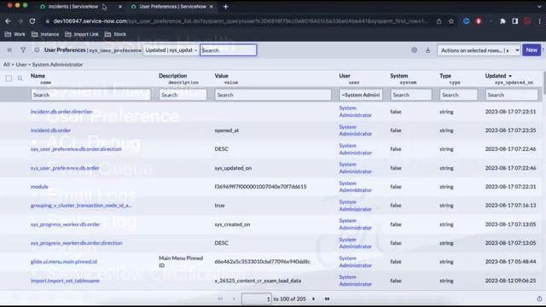Screen dimensions: 546x307
Task: Share page icon in address bar
Action: [x=439, y=21]
